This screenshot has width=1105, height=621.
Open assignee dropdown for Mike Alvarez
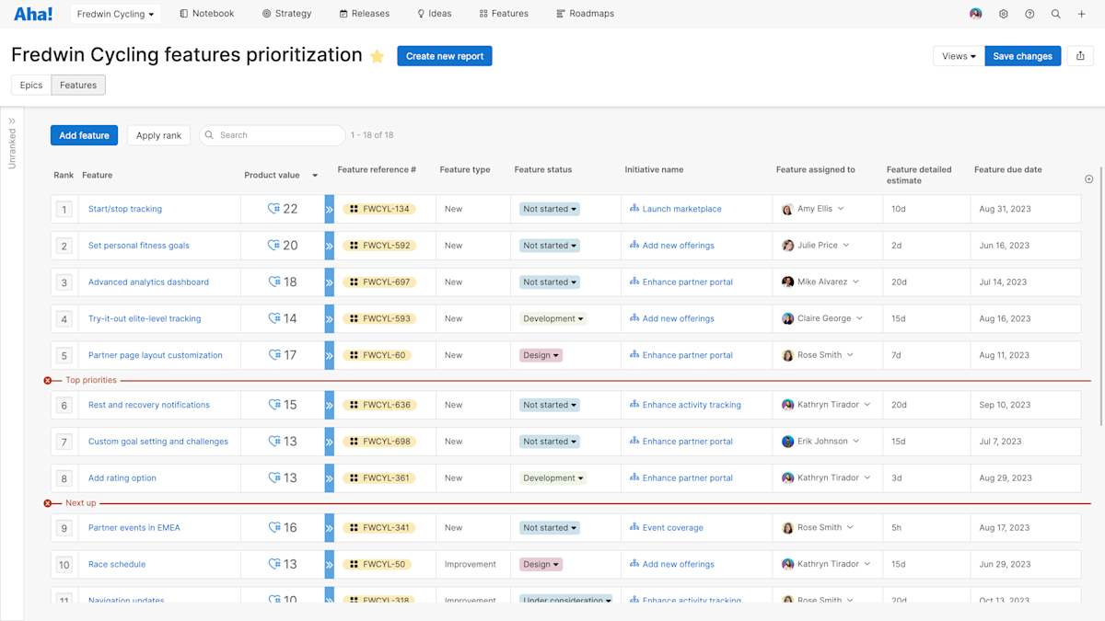click(x=855, y=282)
